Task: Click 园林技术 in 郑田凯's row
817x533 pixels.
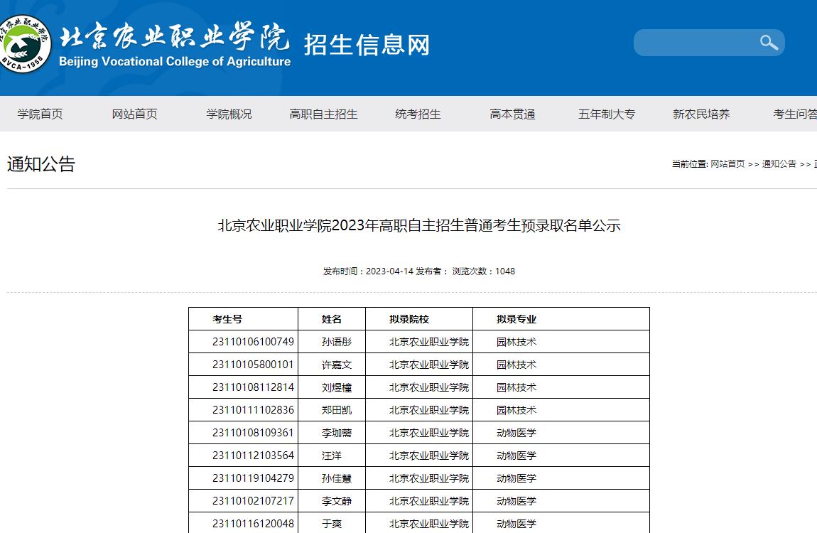Action: pos(516,410)
